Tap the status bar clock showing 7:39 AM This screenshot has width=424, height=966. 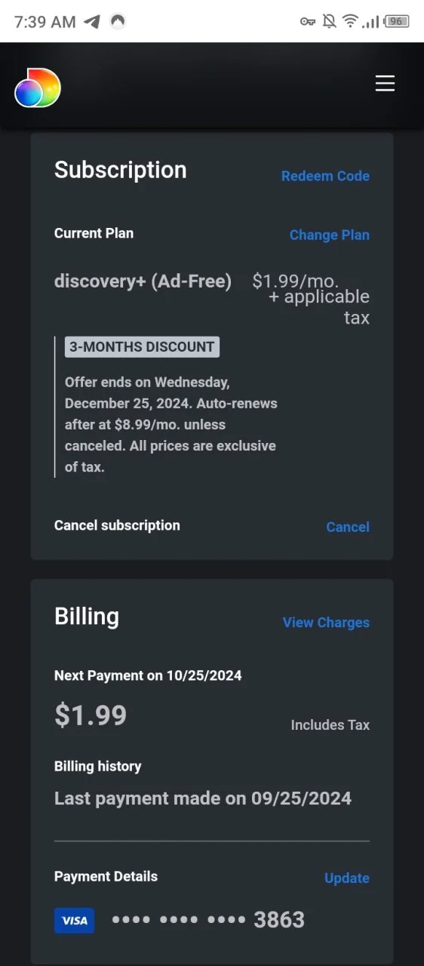pyautogui.click(x=45, y=22)
